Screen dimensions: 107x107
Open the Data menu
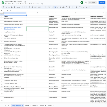pos(27,4)
